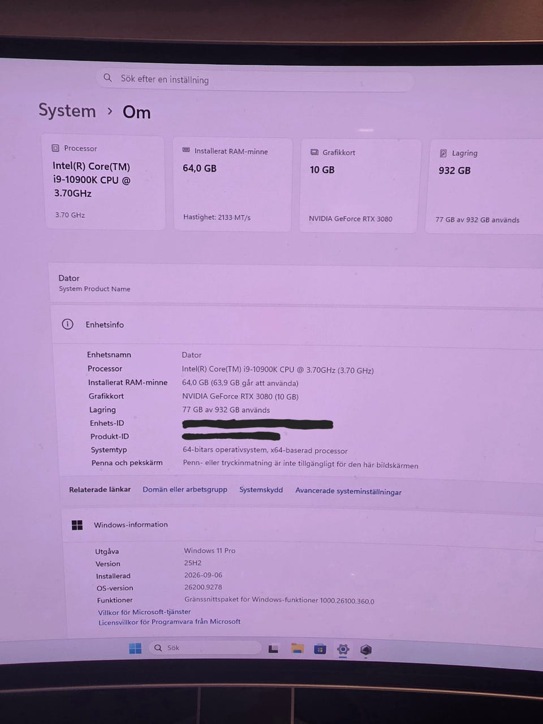Click the Enhetsinfo info circle icon
The width and height of the screenshot is (543, 724).
click(x=67, y=324)
